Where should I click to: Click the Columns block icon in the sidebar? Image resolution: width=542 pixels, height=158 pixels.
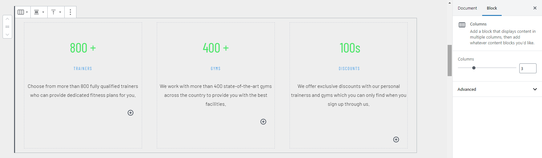pyautogui.click(x=462, y=25)
